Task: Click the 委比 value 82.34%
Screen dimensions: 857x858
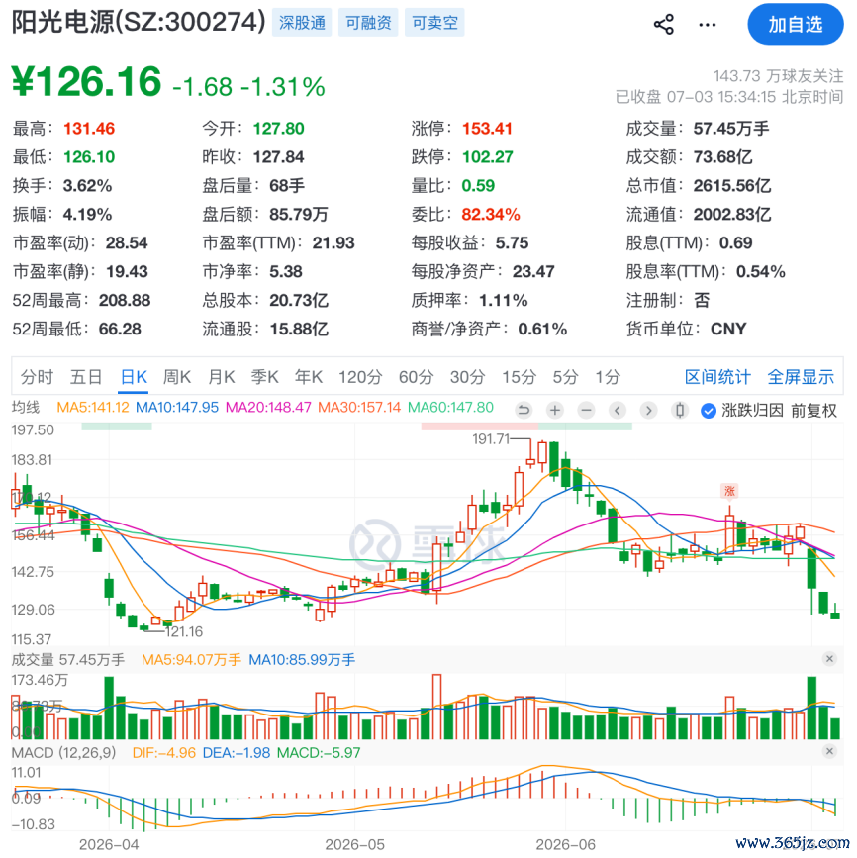Action: [x=490, y=214]
